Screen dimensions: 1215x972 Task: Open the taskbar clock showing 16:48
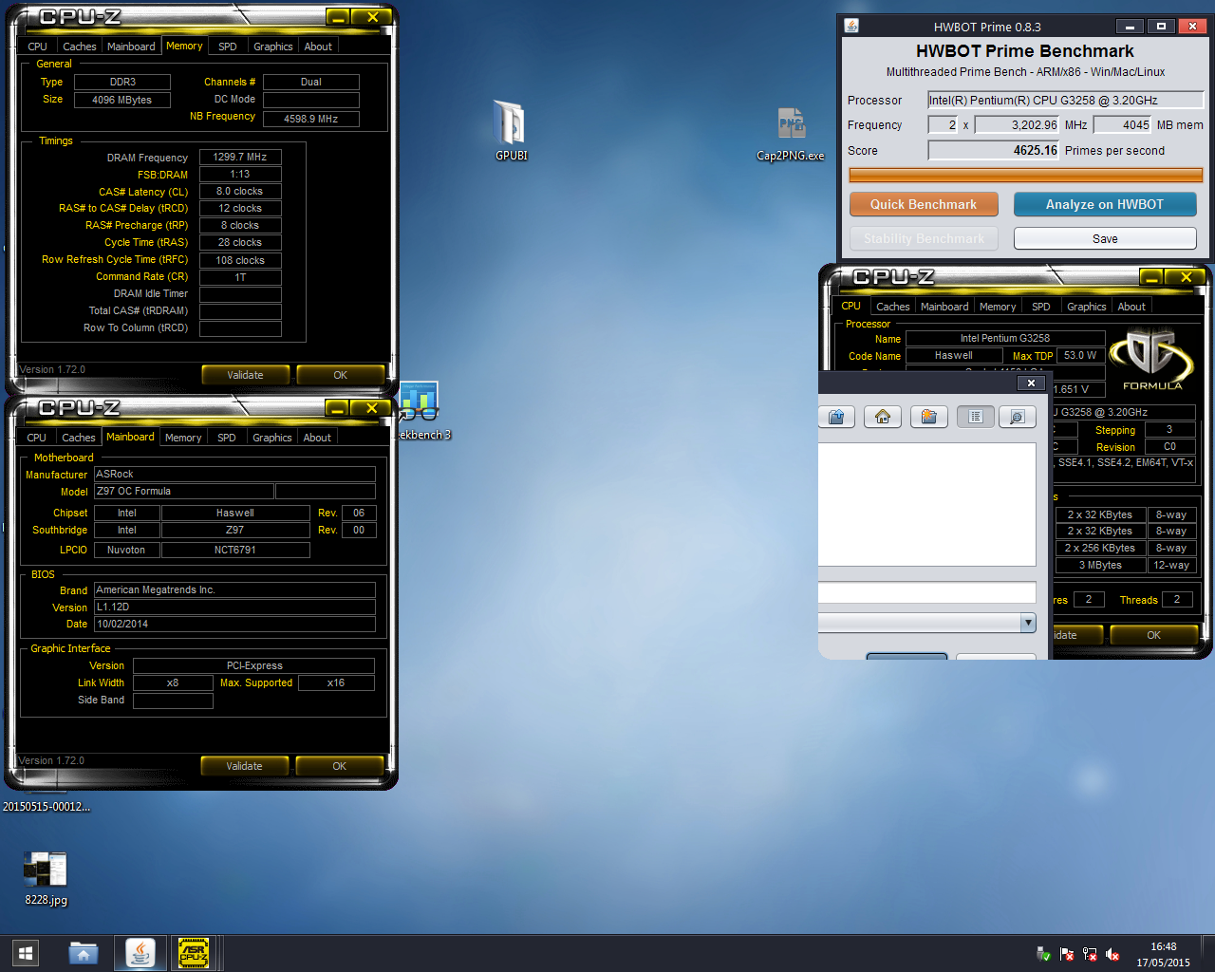click(1163, 954)
